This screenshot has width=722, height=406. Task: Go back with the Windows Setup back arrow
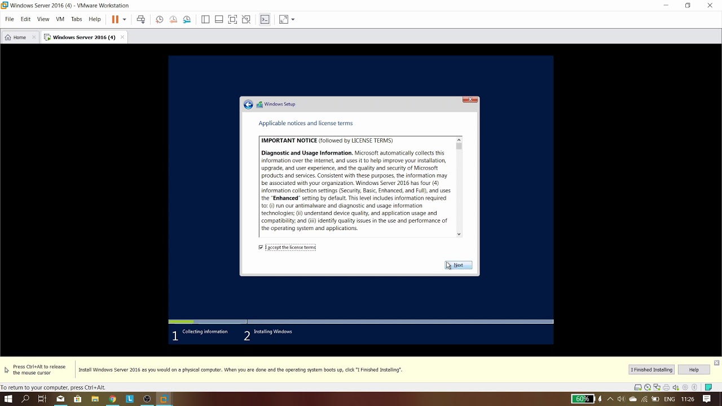[x=248, y=104]
